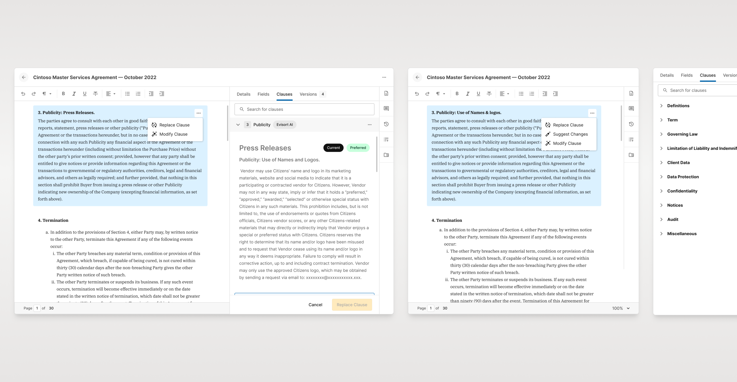Image resolution: width=737 pixels, height=382 pixels.
Task: Insert a bulleted list
Action: 127,93
